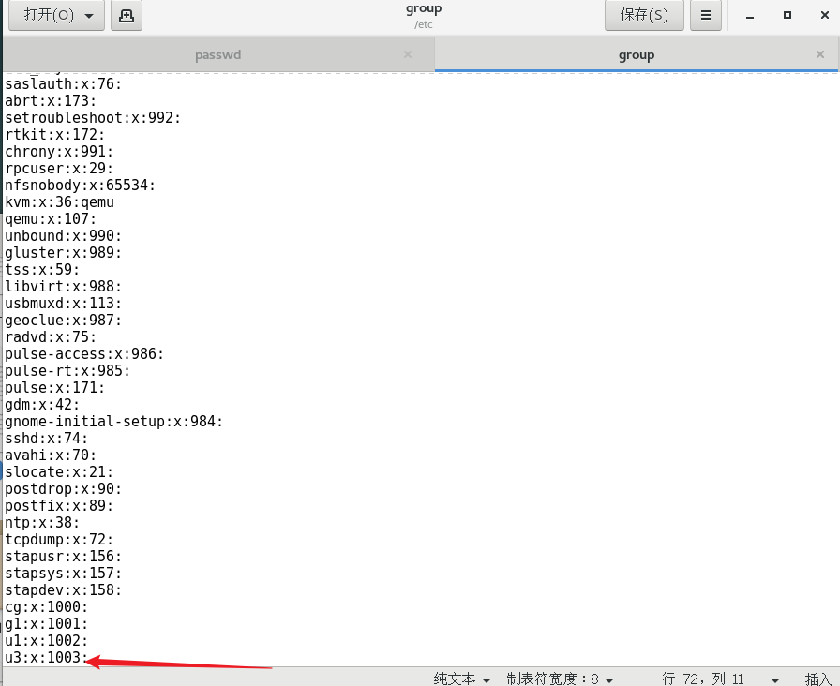This screenshot has width=840, height=686.
Task: Close the group tab
Action: point(819,54)
